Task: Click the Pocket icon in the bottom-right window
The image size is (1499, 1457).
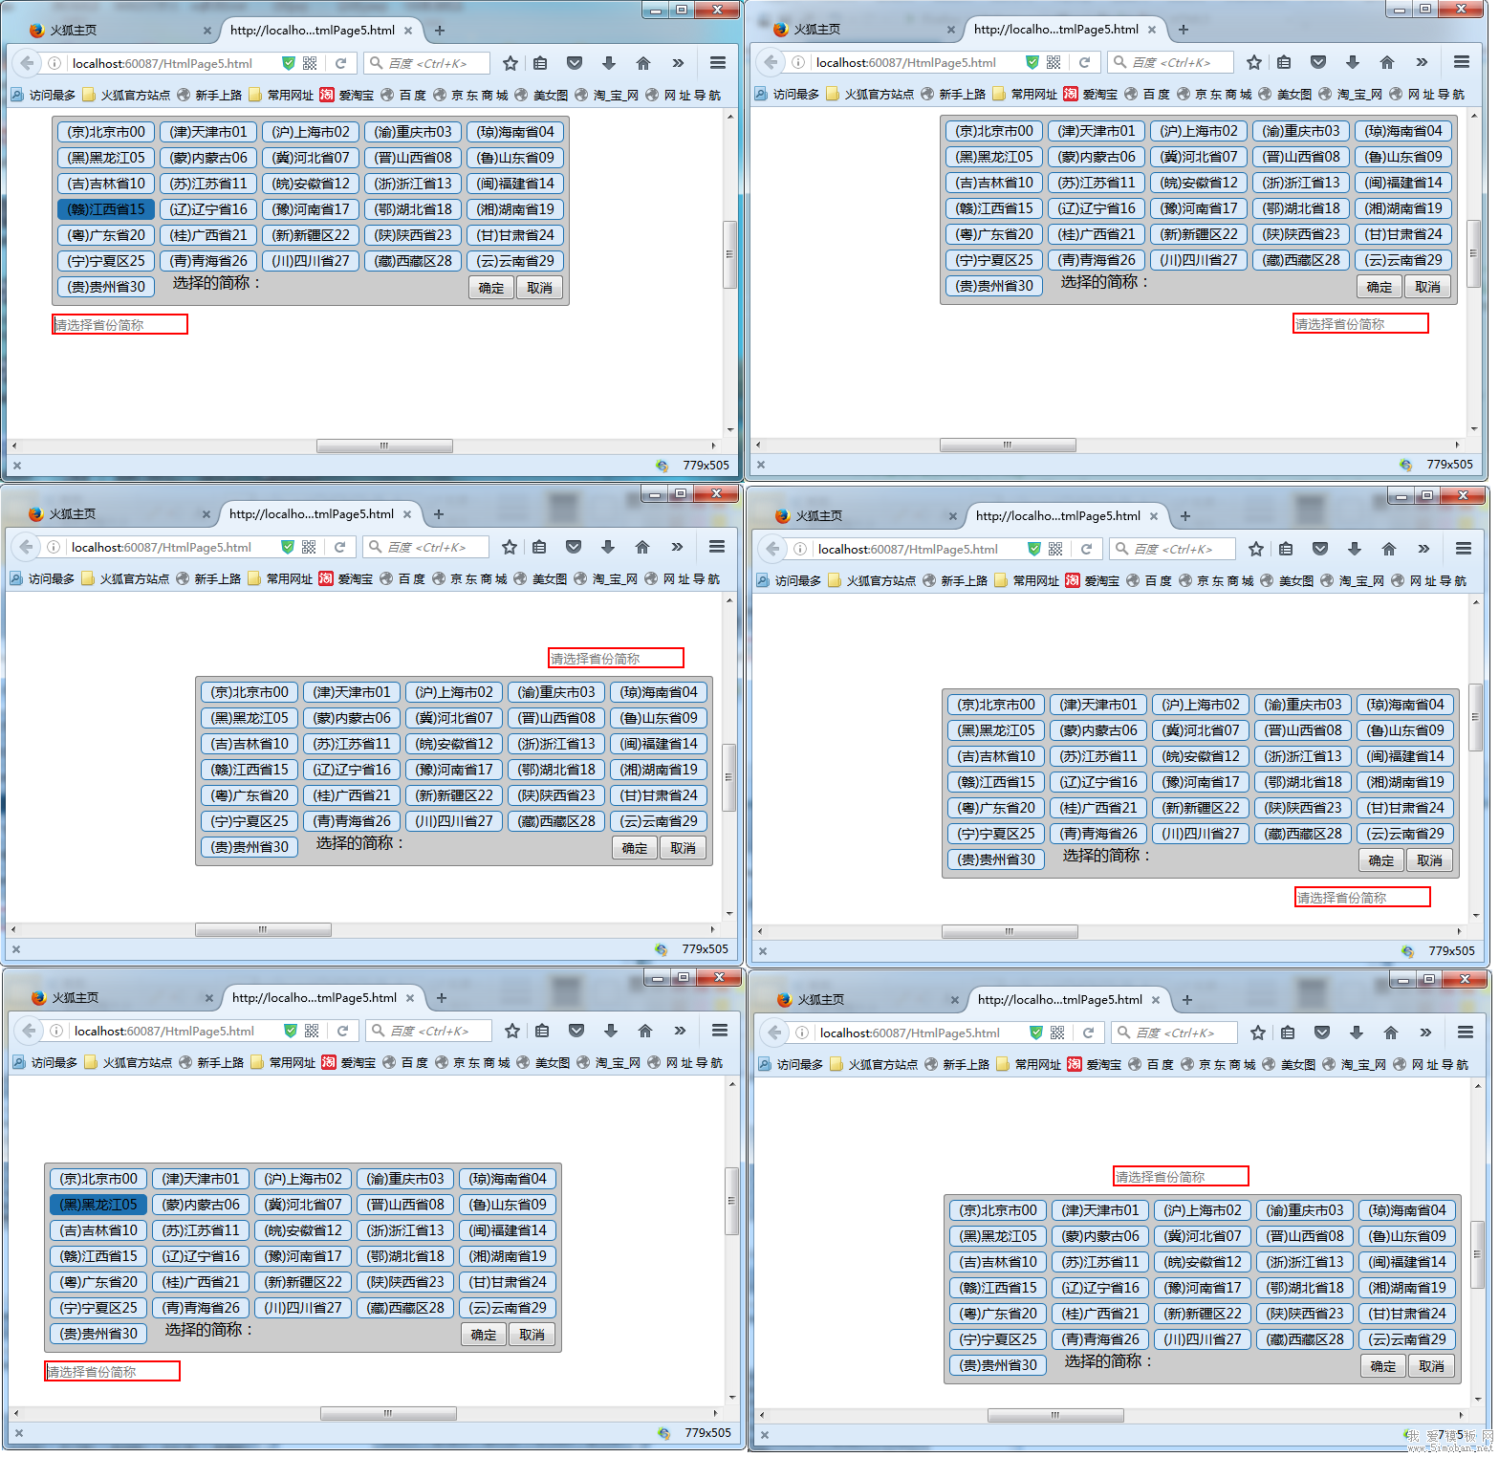Action: [x=1322, y=1033]
